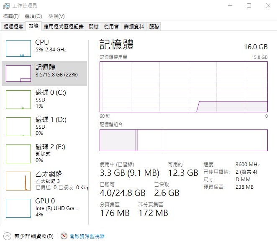277x246 pixels.
Task: Collapse view with Fewer Details arrow
Action: click(7, 236)
